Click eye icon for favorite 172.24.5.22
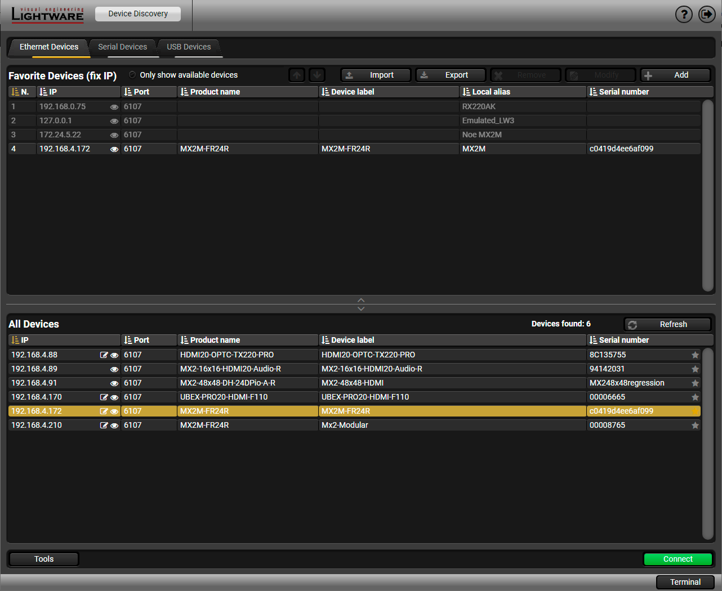This screenshot has height=591, width=722. click(x=114, y=135)
